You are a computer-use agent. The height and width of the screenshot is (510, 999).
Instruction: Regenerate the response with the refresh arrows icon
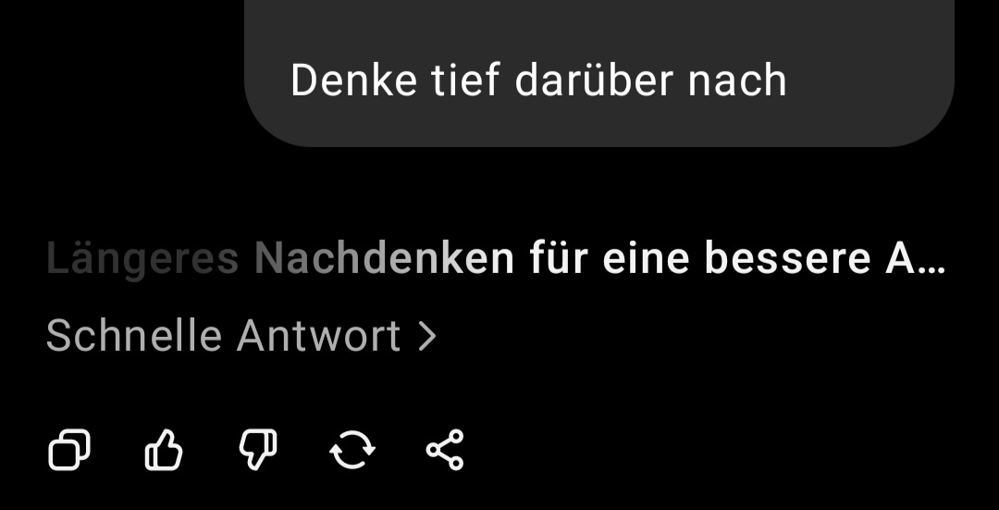[x=352, y=450]
